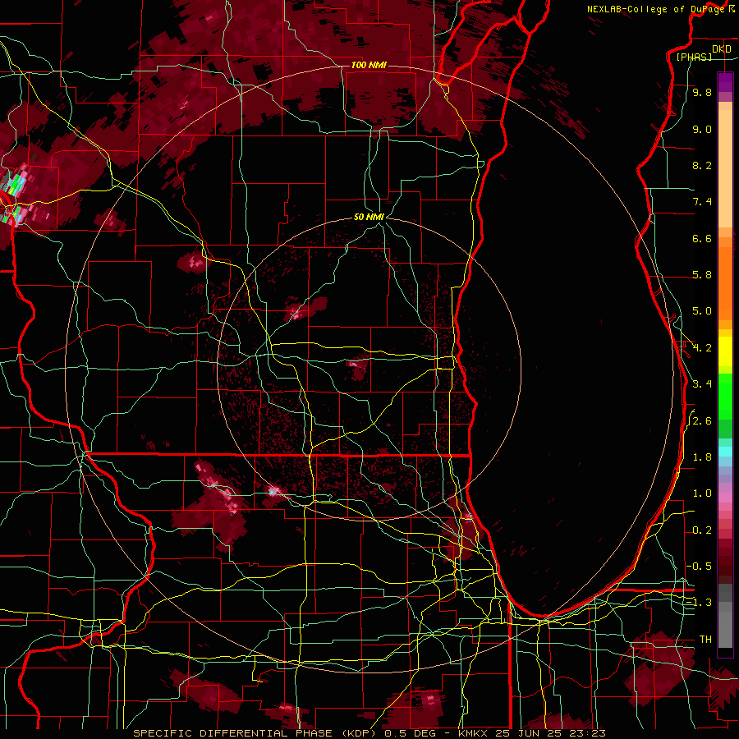Click the "100 NMI" range ring label
739x739 pixels.
[369, 65]
